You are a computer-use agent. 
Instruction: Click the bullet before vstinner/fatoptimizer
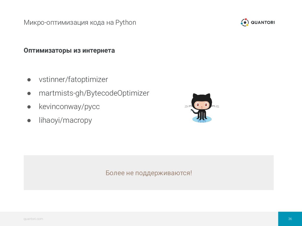coord(29,79)
